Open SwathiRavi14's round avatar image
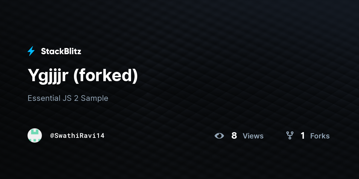This screenshot has width=359, height=179. 35,135
